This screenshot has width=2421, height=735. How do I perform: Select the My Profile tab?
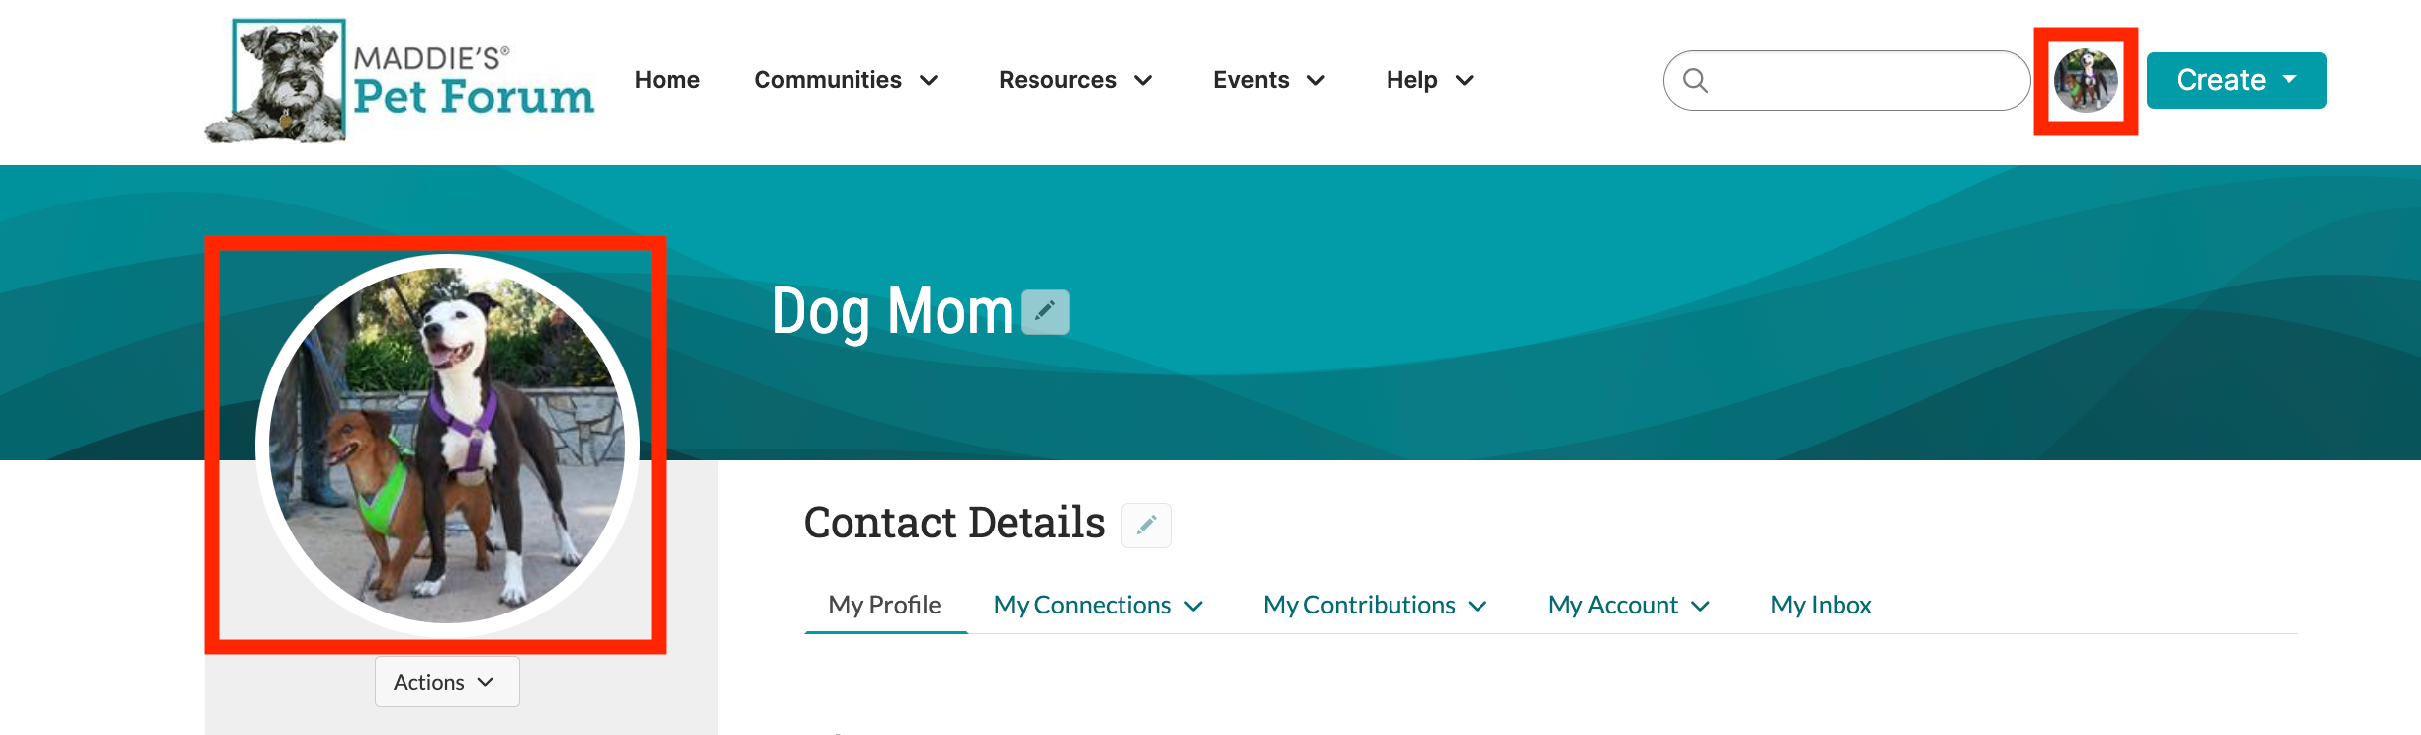(885, 604)
